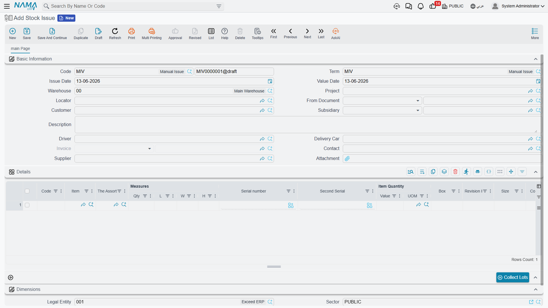
Task: Click the New status badge
Action: coord(67,18)
